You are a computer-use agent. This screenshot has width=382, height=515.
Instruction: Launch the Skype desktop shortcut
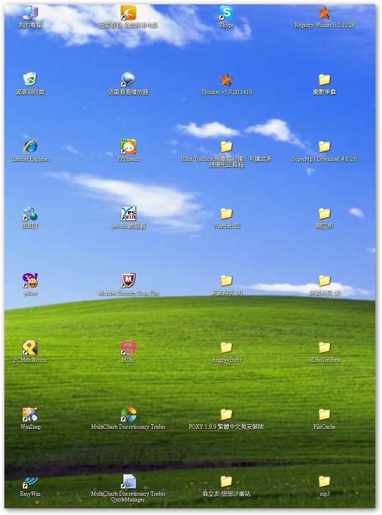226,13
